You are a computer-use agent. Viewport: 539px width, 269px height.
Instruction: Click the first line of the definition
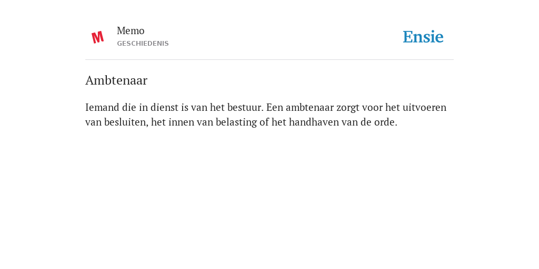point(266,108)
